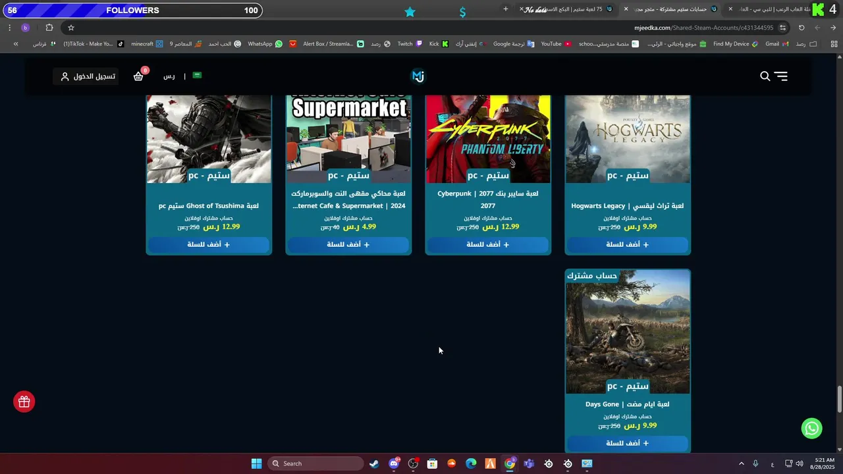The height and width of the screenshot is (474, 843).
Task: Bookmark this page with star icon
Action: pos(71,28)
